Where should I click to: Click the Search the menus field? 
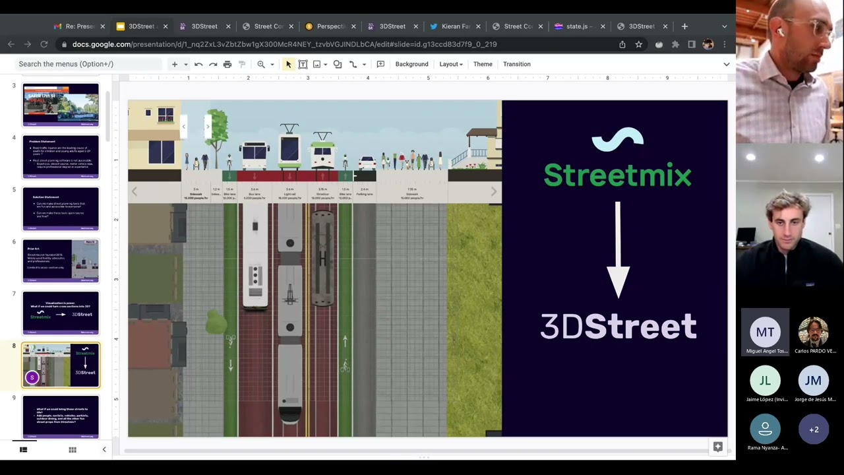[89, 64]
